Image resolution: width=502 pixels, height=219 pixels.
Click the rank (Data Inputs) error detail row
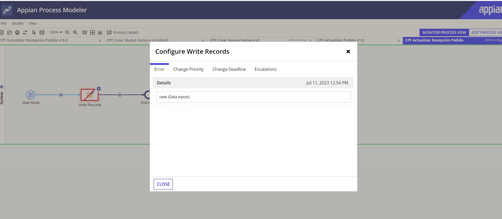pyautogui.click(x=254, y=97)
